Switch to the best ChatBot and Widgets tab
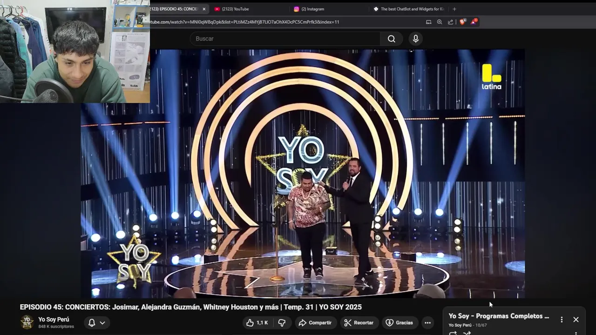The image size is (596, 335). (x=409, y=9)
